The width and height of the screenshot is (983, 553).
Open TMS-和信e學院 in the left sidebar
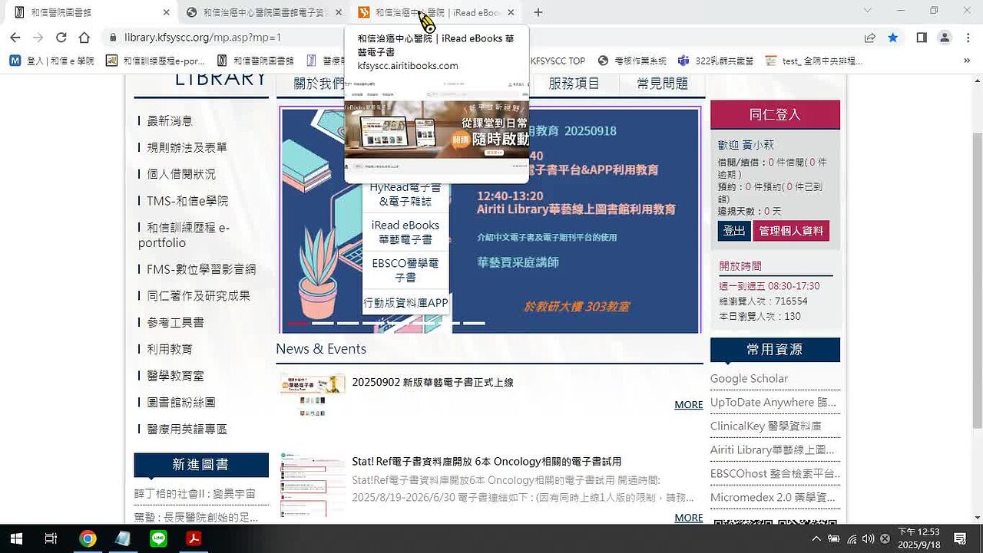point(187,201)
